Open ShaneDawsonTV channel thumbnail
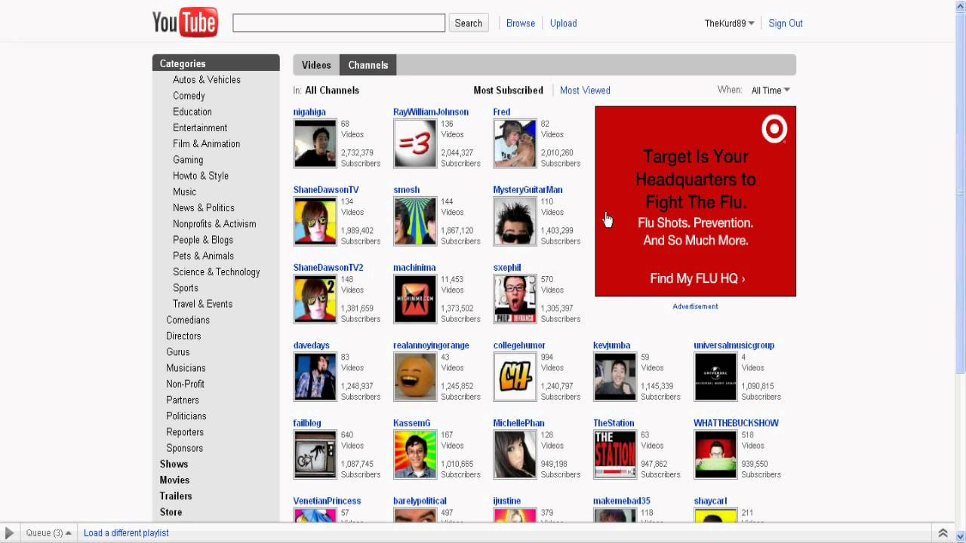 point(315,221)
